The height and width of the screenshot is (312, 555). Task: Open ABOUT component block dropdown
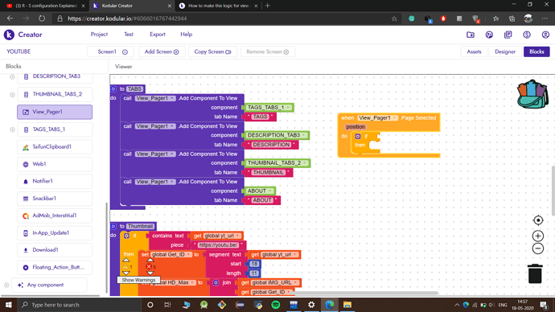[x=270, y=191]
